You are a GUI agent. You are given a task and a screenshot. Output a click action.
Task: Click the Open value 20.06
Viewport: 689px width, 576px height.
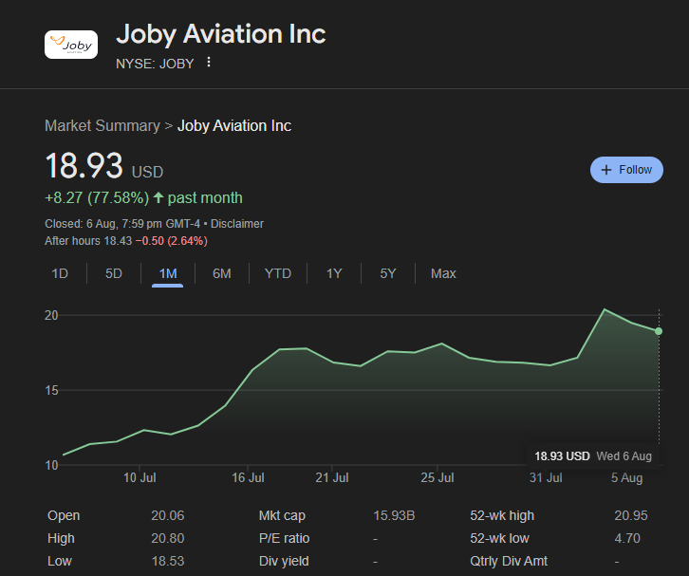click(168, 515)
